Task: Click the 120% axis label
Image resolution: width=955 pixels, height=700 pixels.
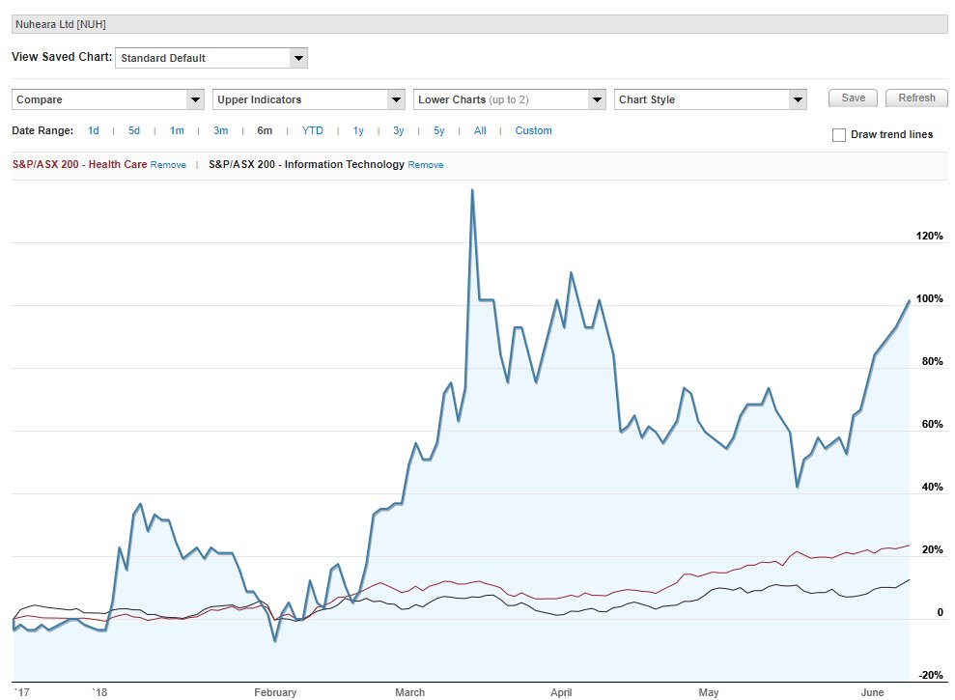Action: [930, 236]
